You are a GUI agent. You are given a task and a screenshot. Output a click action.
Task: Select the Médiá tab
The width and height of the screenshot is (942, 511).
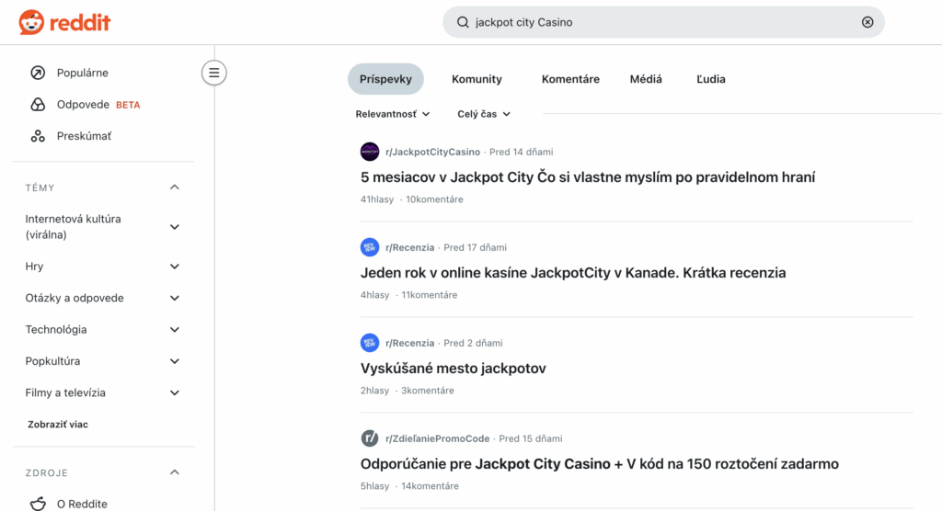click(x=646, y=79)
